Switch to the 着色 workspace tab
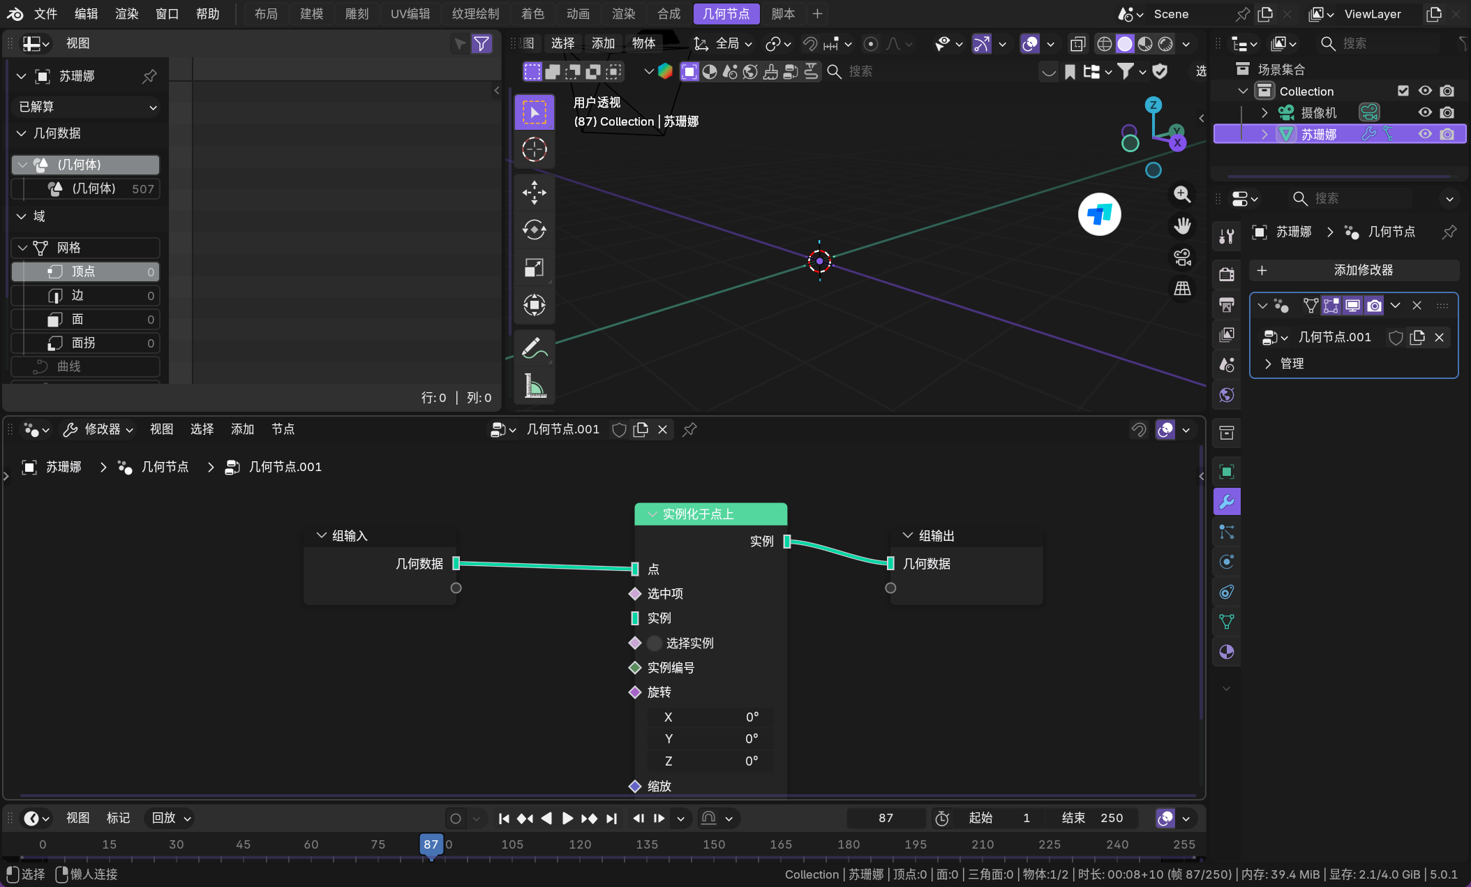Screen dimensions: 1471x887 tap(532, 14)
